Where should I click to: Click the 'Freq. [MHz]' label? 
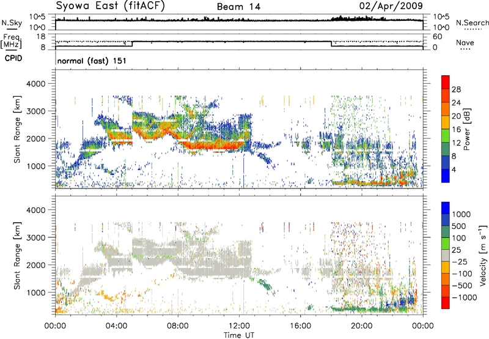pos(11,41)
